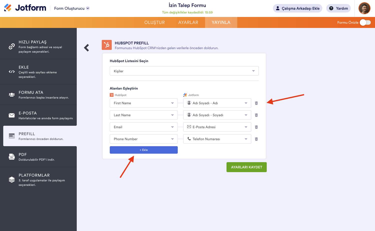Click the envelope icon beside E-POSTA

[12, 115]
